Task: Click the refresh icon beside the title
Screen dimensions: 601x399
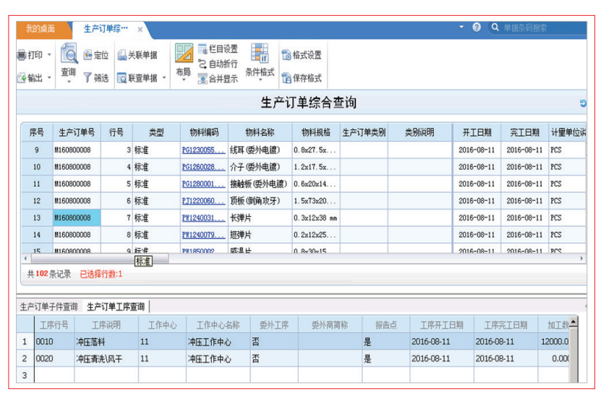Action: [583, 103]
